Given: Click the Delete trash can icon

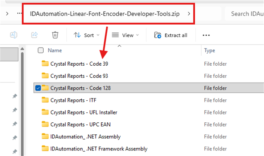Looking at the screenshot, I should [55, 35].
